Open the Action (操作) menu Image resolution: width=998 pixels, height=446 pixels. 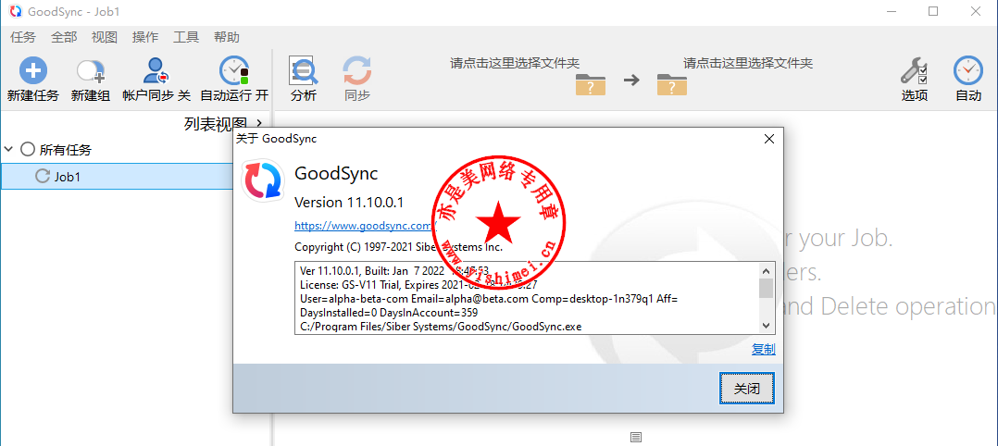click(x=145, y=37)
